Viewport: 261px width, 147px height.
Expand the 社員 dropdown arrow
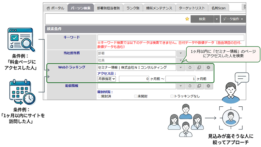point(181,60)
